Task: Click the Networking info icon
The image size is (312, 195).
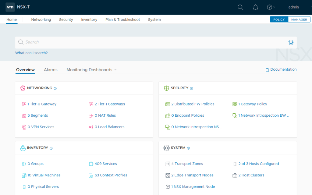Action: click(55, 88)
